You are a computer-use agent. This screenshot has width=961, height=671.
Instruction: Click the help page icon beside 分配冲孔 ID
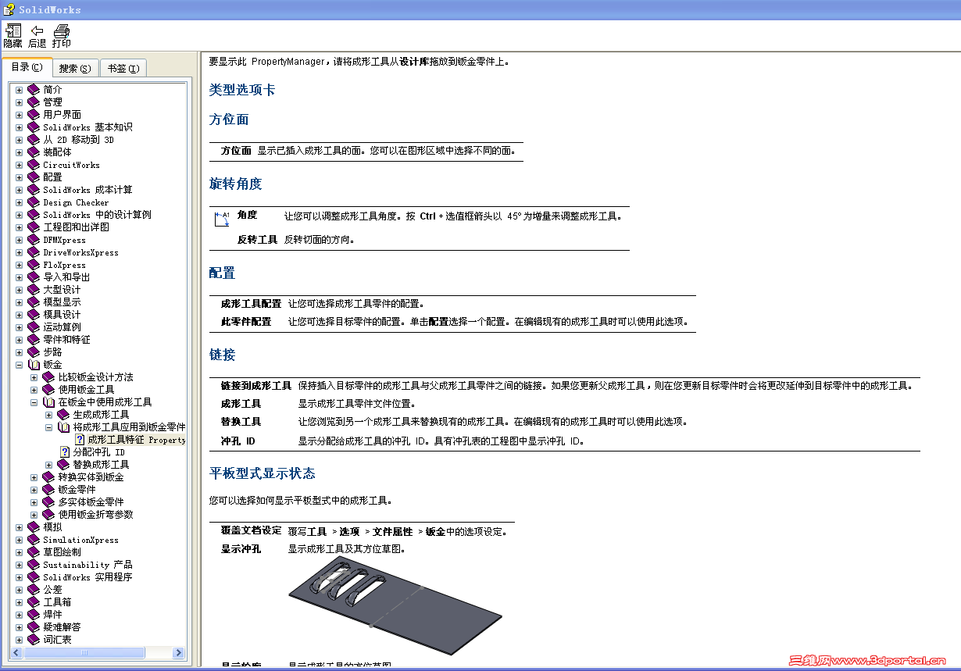(x=65, y=452)
